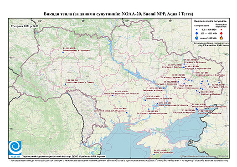This screenshot has width=237, height=167.
Task: Click the southern Crimea heat marker
Action: coord(154,154)
